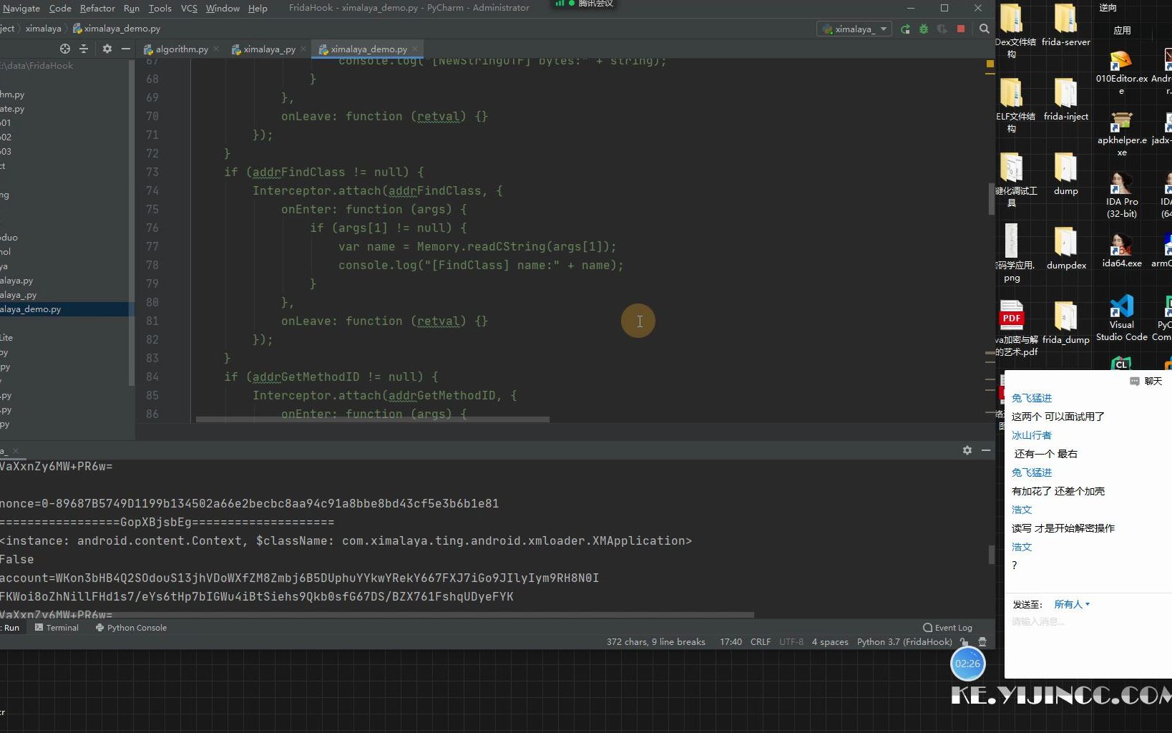Open the PDF file on desktop
The height and width of the screenshot is (733, 1172).
pos(1012,329)
